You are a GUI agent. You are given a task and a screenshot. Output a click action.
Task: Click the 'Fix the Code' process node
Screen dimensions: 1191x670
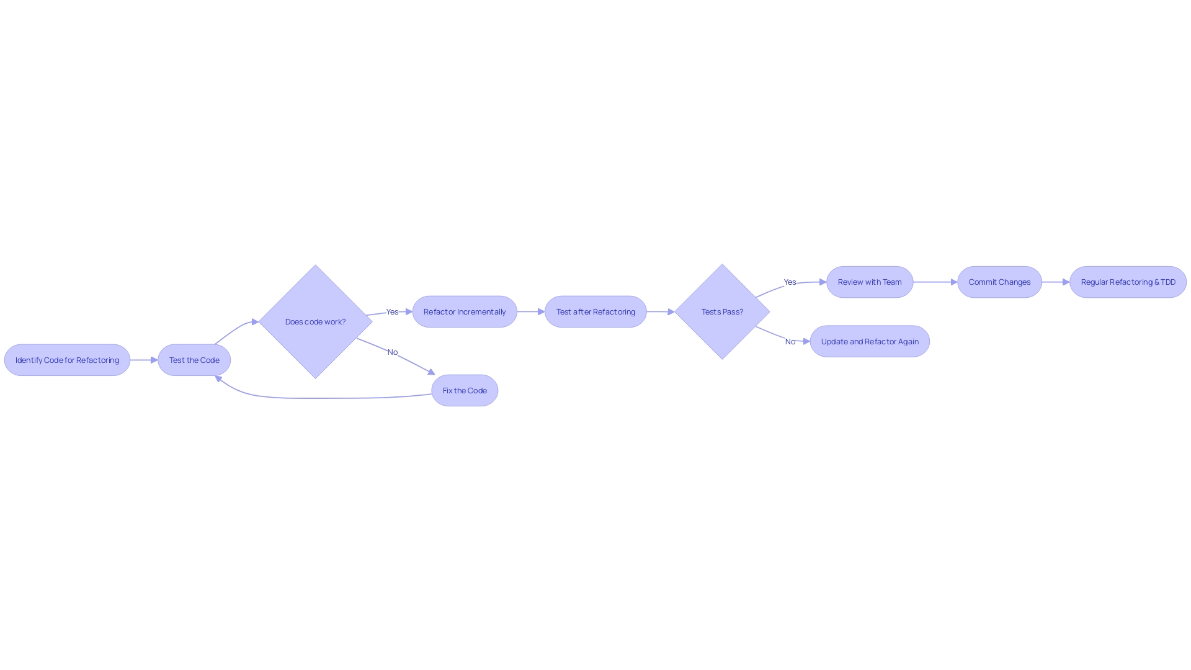click(464, 390)
